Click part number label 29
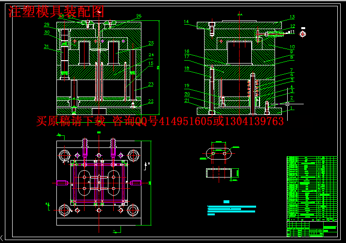The height and width of the screenshot is (243, 346). (x=47, y=24)
